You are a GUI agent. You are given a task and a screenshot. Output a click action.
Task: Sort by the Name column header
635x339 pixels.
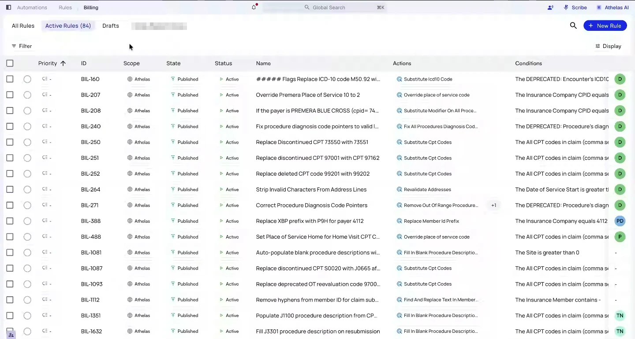coord(263,63)
